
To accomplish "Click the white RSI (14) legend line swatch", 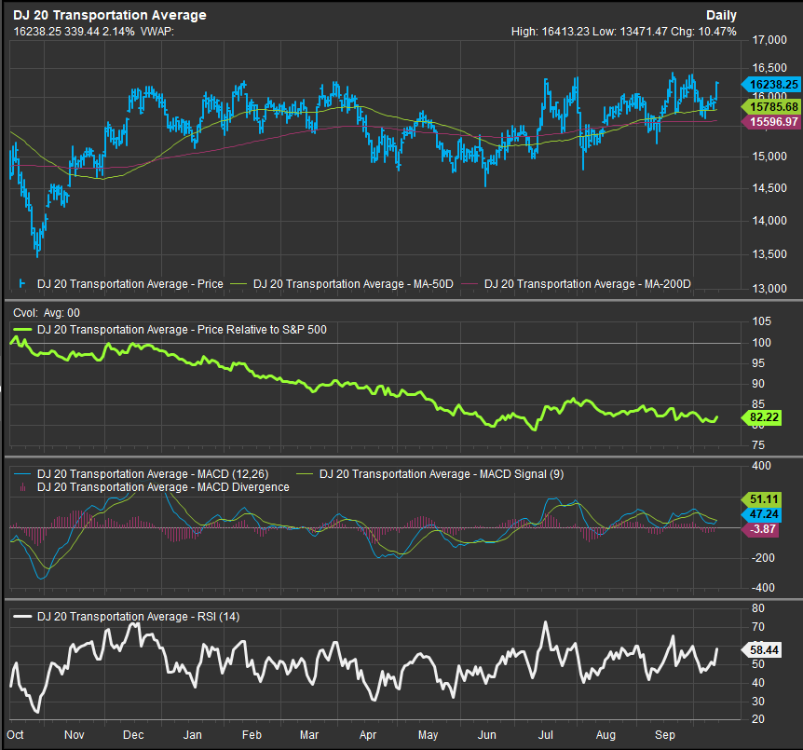I will (x=22, y=616).
